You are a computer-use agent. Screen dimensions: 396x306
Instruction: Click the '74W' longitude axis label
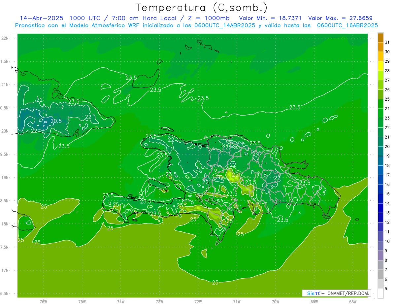pos(121,302)
